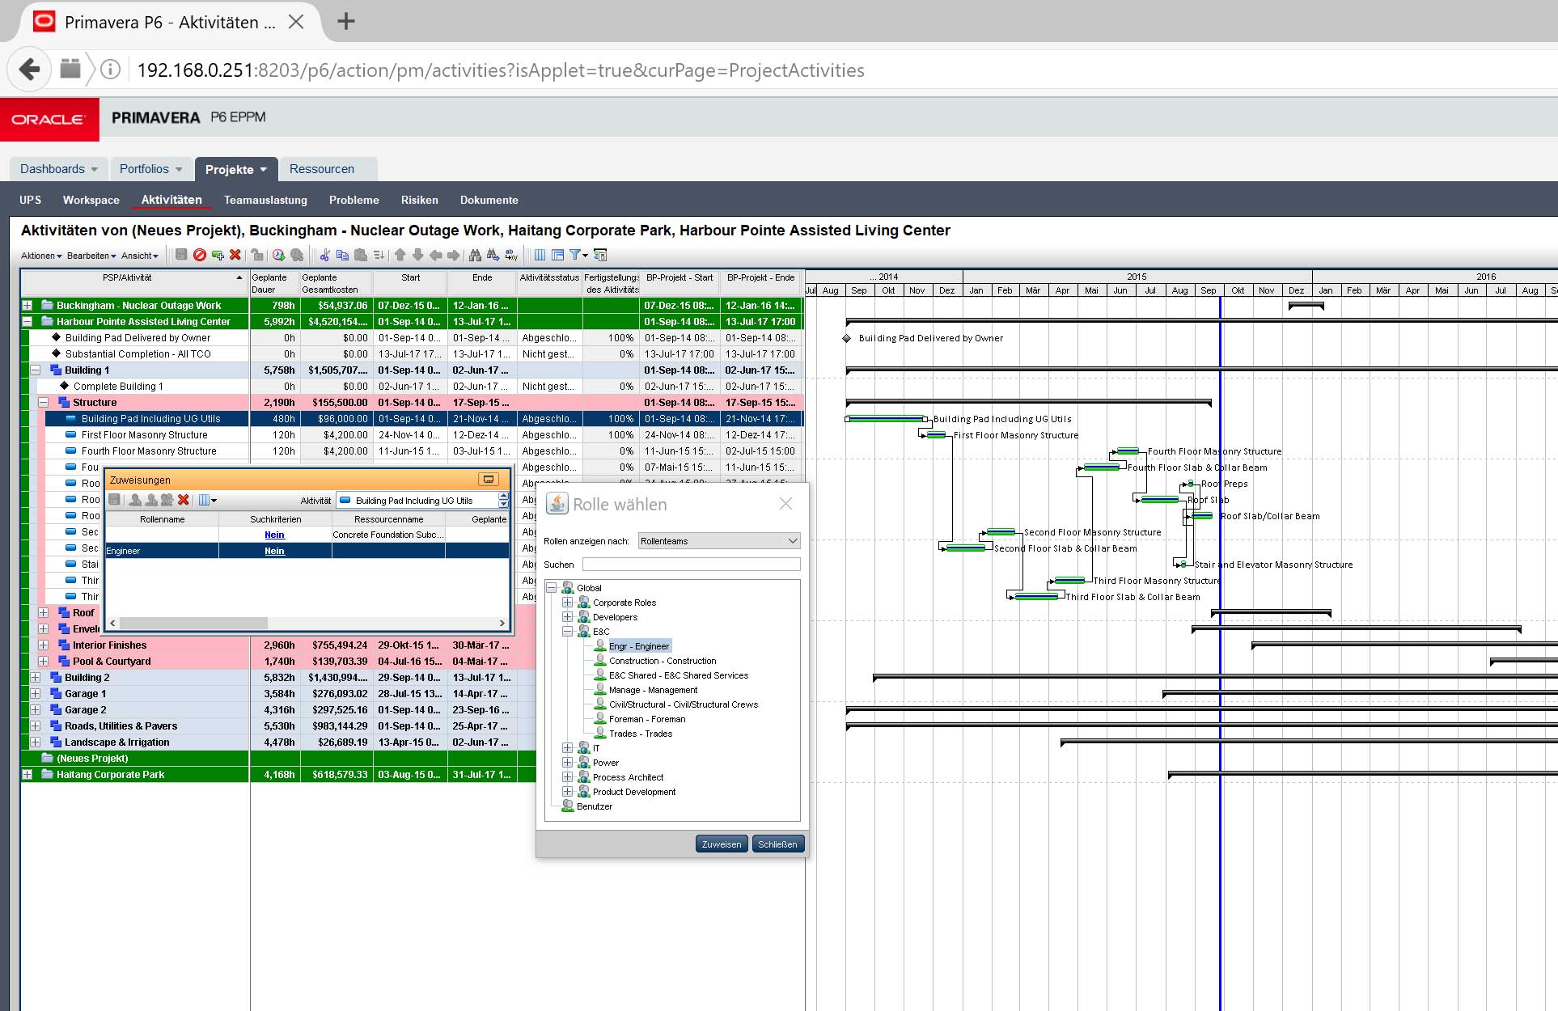Click the layout panels icon in main toolbar

557,255
